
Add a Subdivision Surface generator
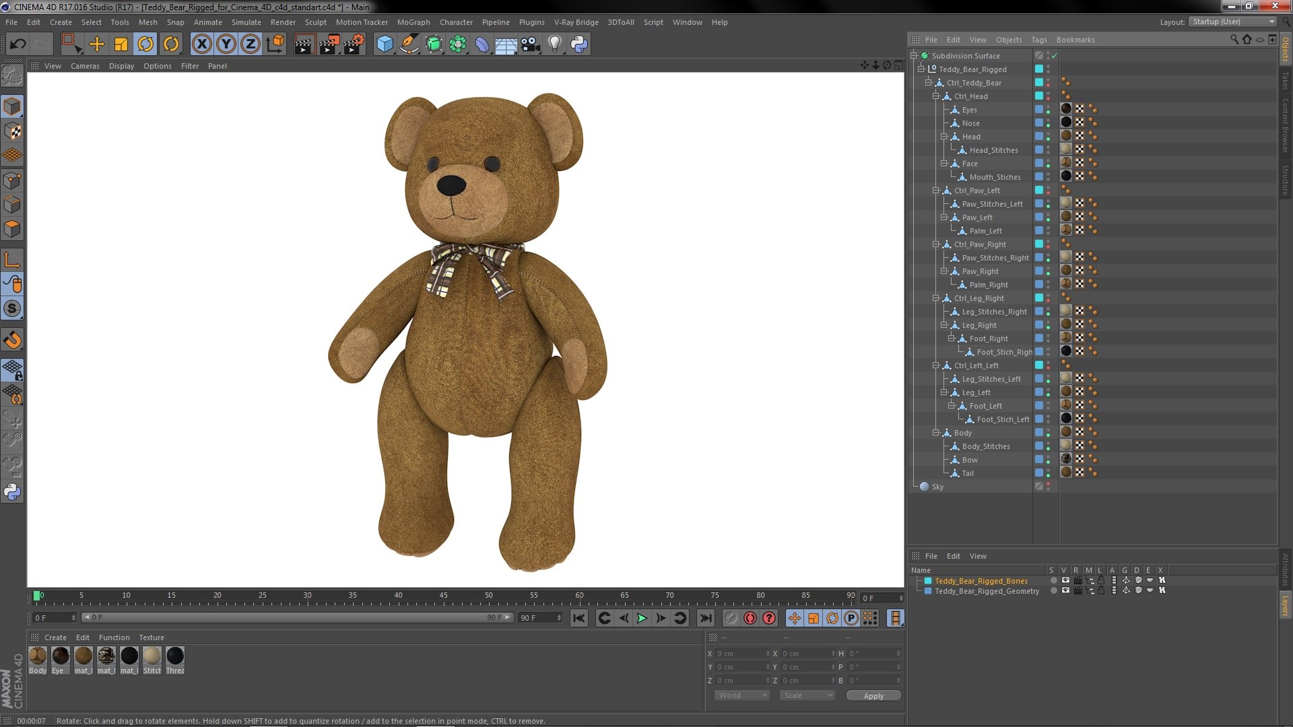pos(434,44)
